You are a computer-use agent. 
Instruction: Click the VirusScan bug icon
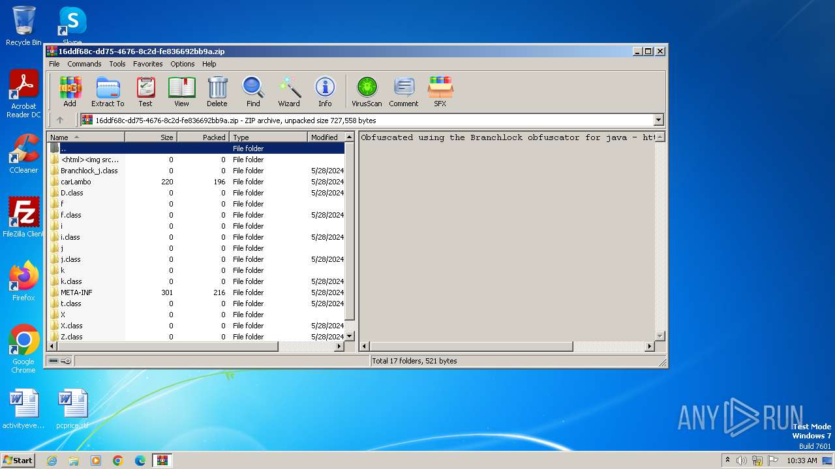[367, 91]
